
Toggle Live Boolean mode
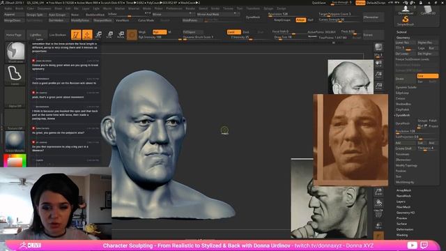pos(58,35)
